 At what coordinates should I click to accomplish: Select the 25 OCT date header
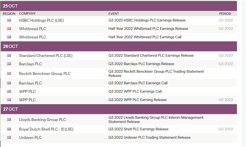tap(119, 6)
